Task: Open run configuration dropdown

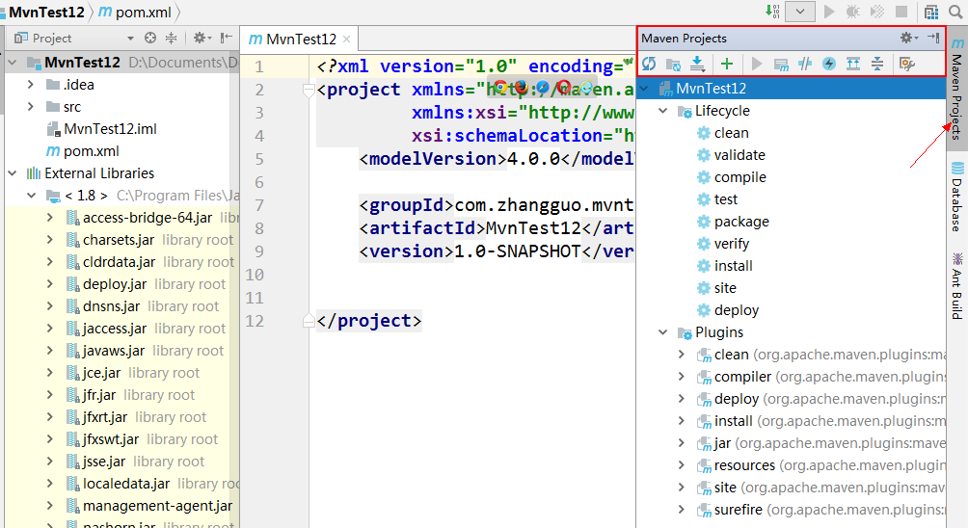Action: [800, 12]
